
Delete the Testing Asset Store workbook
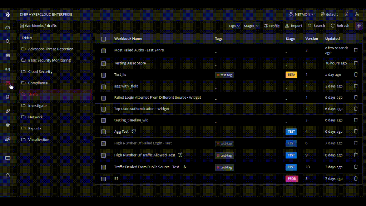coord(356,63)
